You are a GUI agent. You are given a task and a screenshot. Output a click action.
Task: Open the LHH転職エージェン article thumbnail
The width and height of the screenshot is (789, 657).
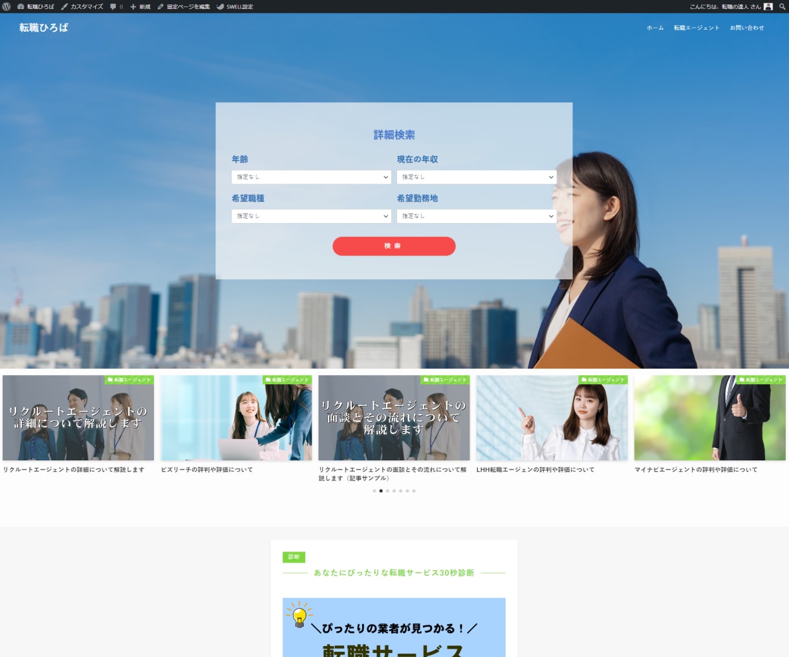552,418
